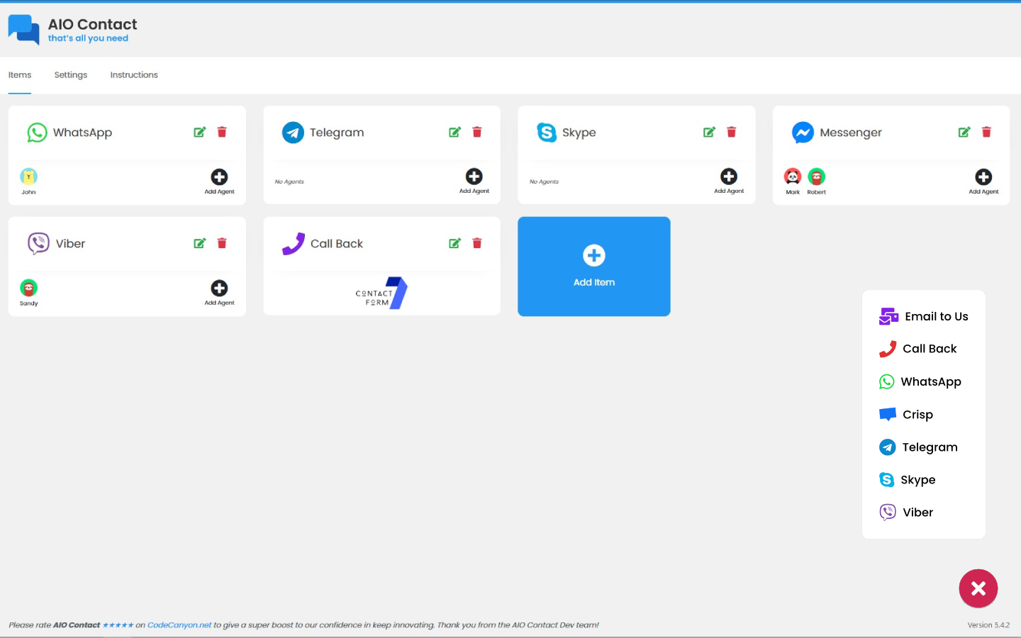This screenshot has width=1021, height=638.
Task: Select agent John's avatar
Action: point(28,177)
